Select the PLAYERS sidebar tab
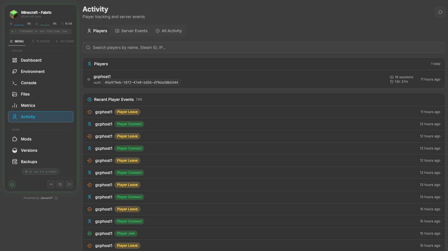 (41, 41)
